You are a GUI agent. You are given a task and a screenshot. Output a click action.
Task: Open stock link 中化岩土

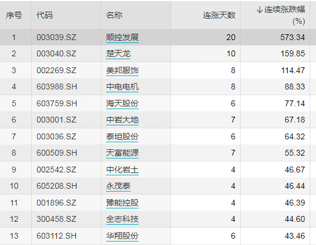coord(122,170)
